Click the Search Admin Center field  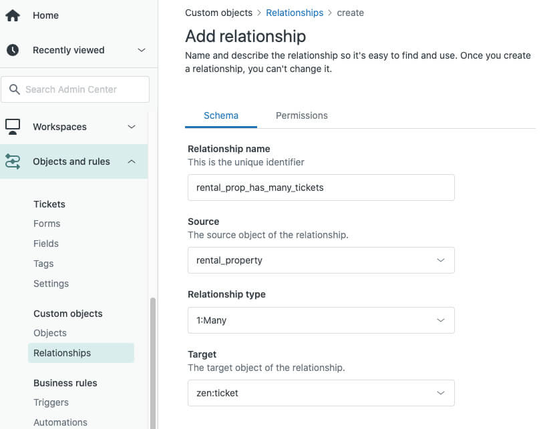(x=75, y=89)
